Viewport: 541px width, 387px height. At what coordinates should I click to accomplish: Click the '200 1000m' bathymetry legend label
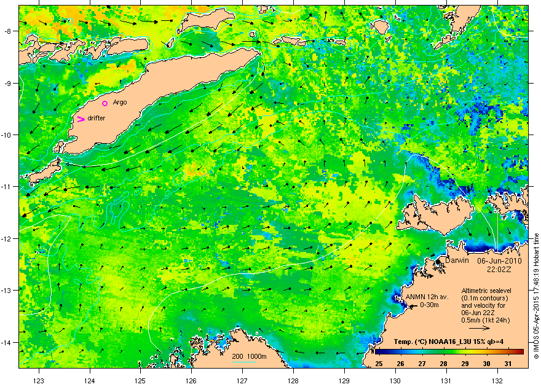coord(249,357)
